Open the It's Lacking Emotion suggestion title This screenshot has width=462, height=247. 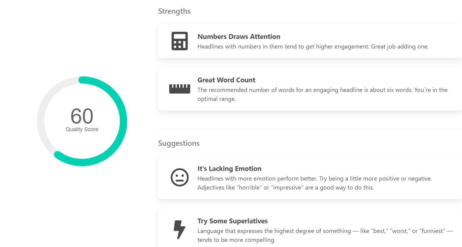[x=229, y=169]
